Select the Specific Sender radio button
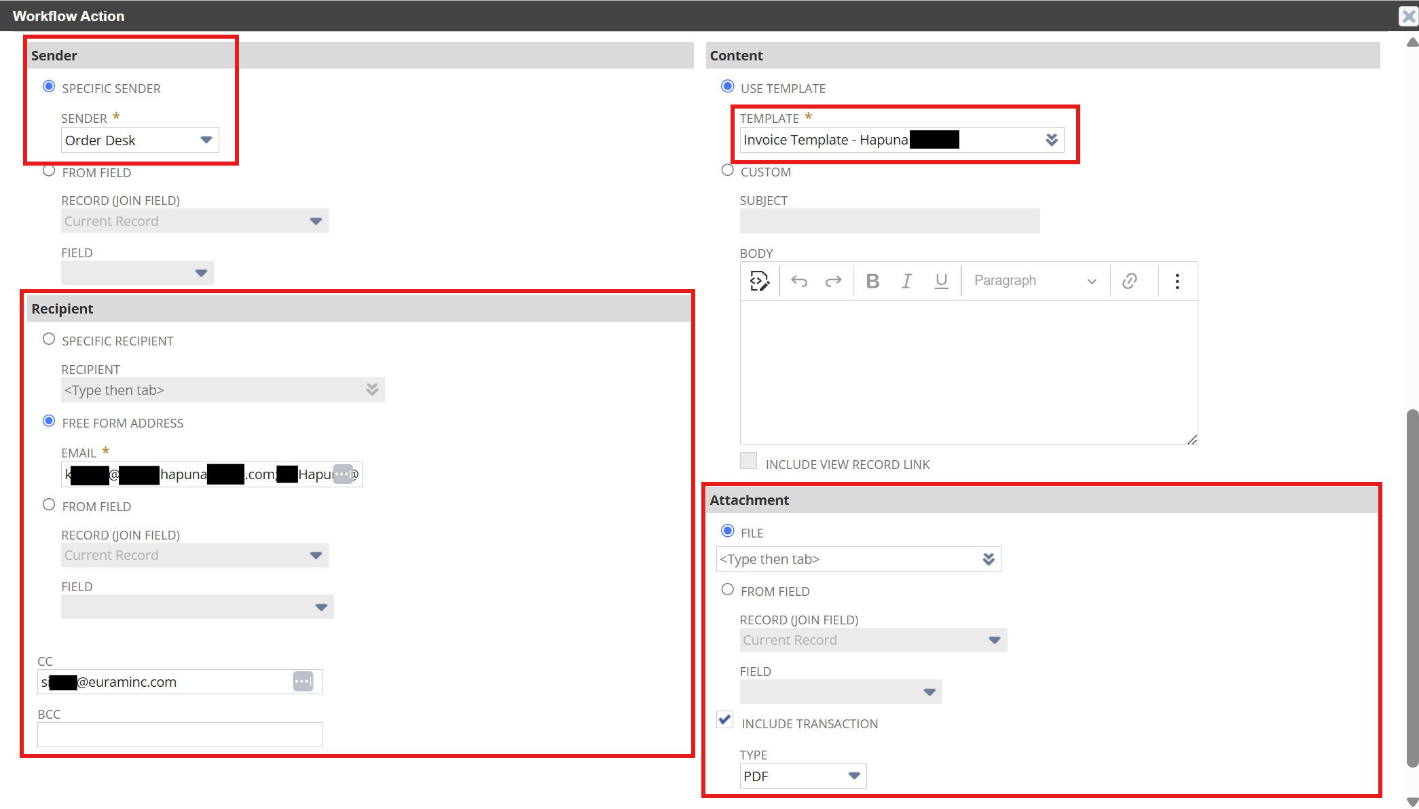Screen dimensions: 1419x809 tap(49, 86)
